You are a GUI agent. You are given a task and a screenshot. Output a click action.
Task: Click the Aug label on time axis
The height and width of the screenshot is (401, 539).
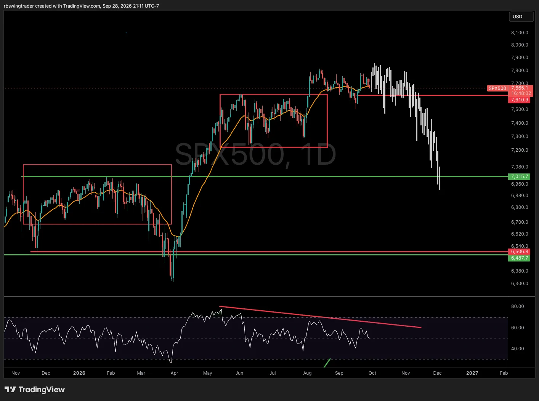307,373
